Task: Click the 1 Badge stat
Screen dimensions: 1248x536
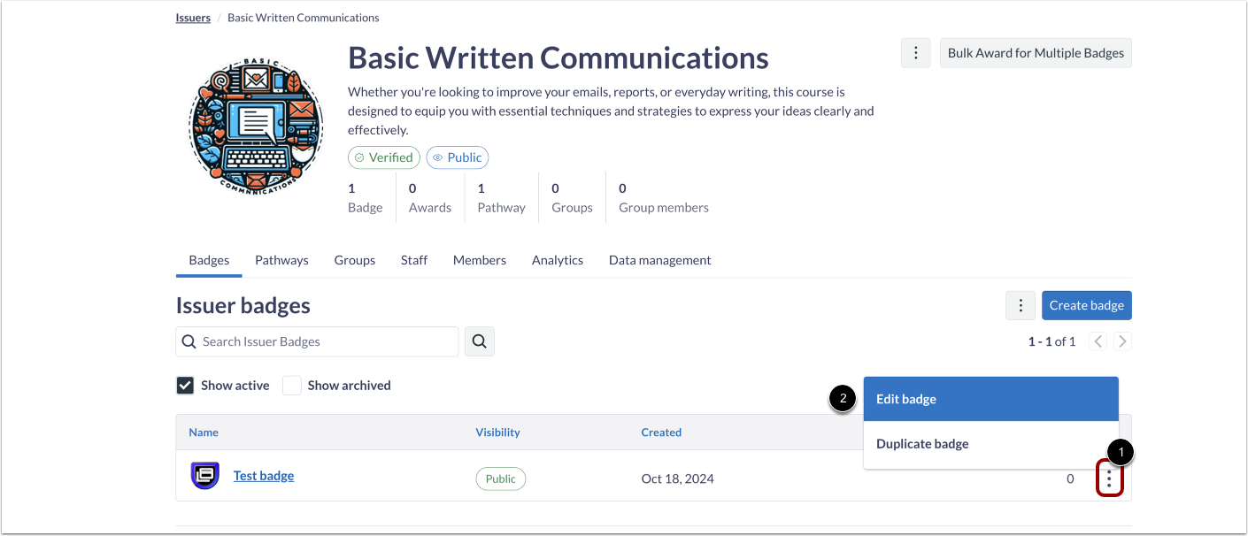Action: [365, 198]
